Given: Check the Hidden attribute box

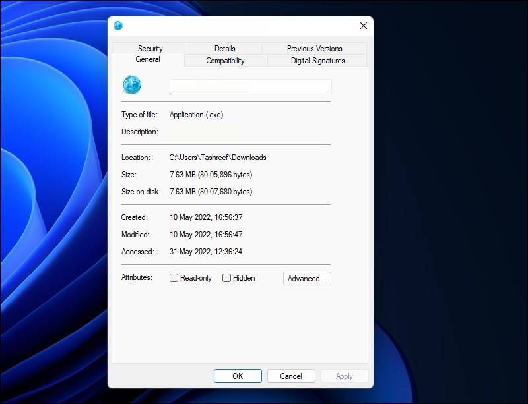Looking at the screenshot, I should tap(226, 278).
